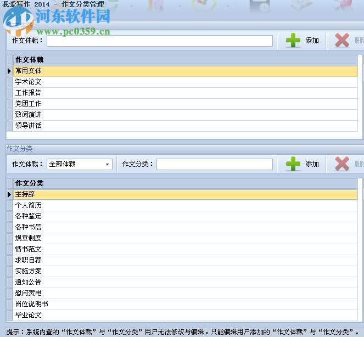Click the 作文分类 column header
This screenshot has width=364, height=337.
pos(185,183)
